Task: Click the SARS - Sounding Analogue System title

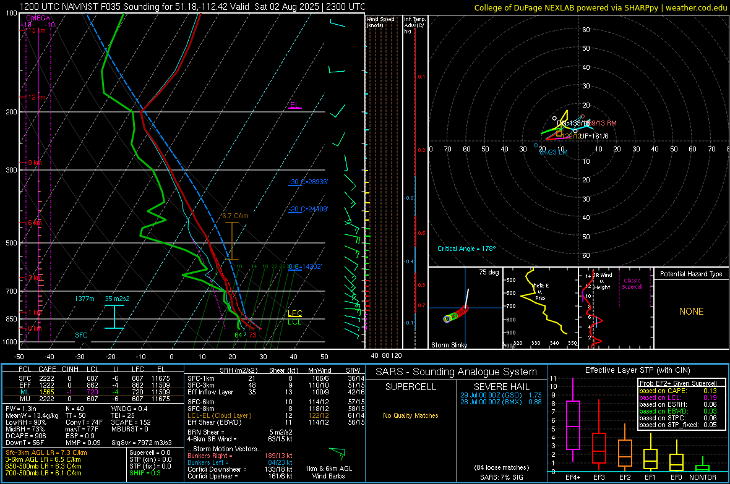Action: [x=456, y=372]
